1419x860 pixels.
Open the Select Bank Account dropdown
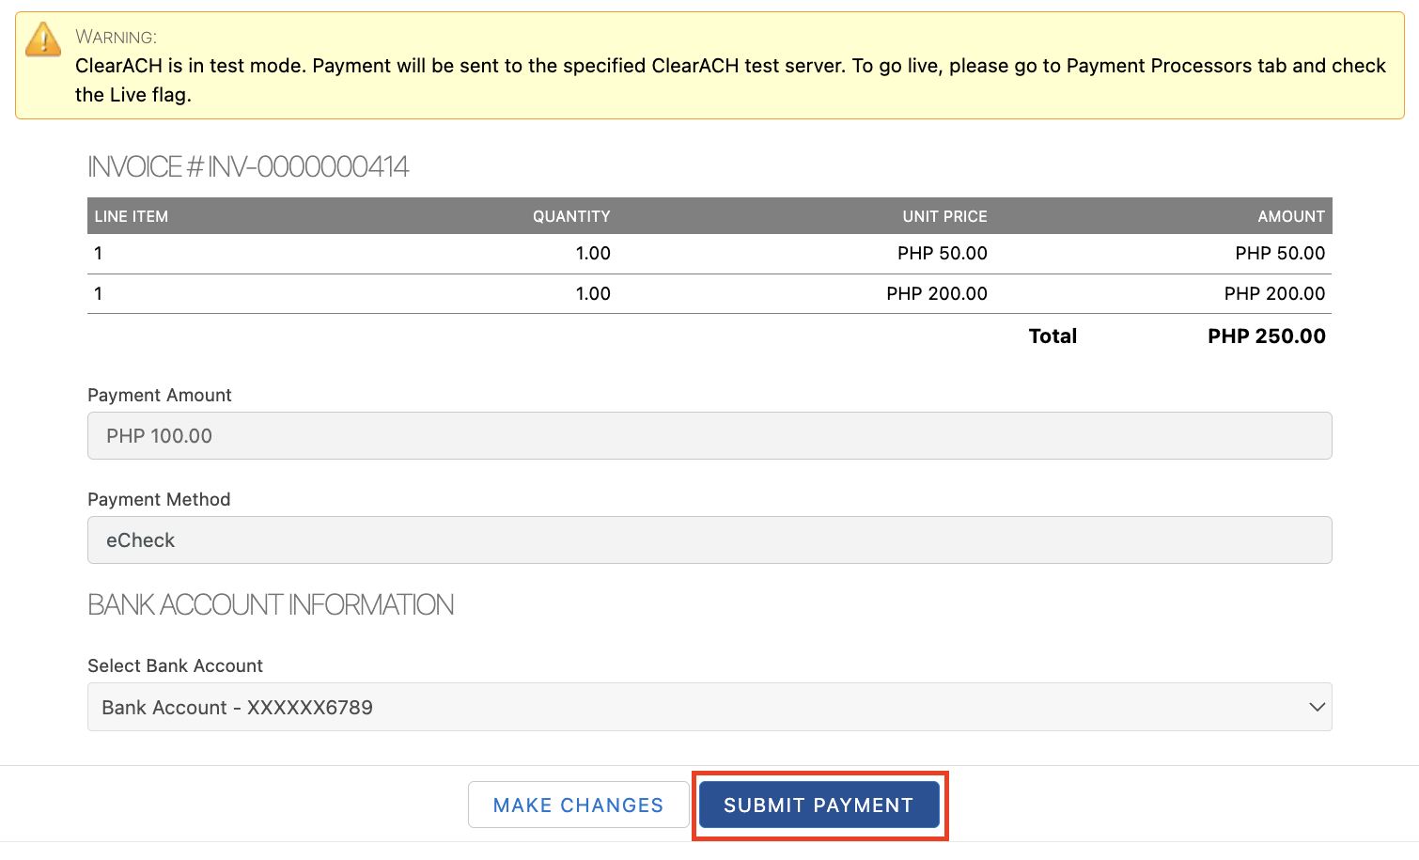coord(709,707)
